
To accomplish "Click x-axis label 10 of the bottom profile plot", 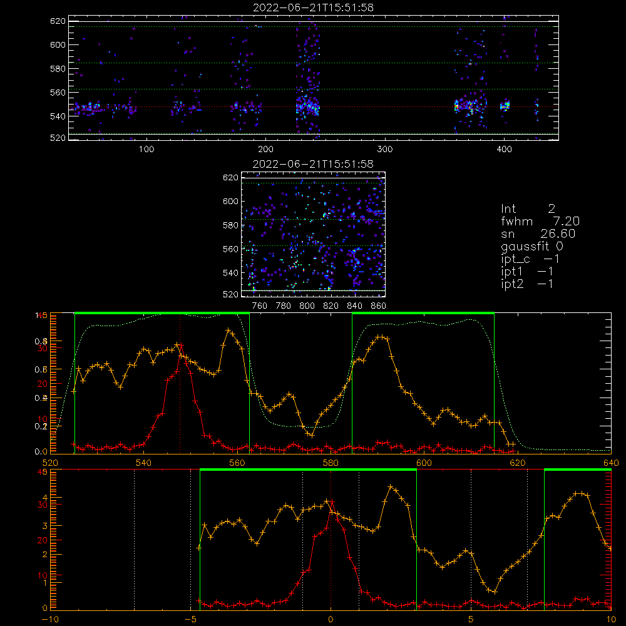I will click(611, 620).
